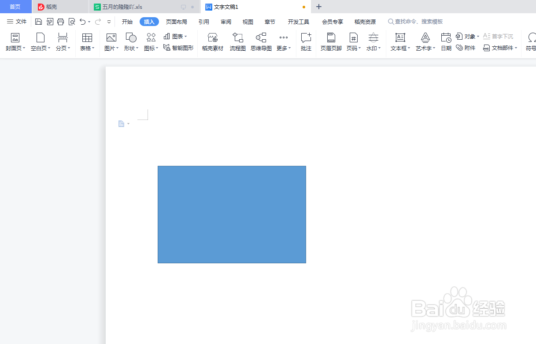
Task: Insert a cover page (封面页)
Action: 15,42
